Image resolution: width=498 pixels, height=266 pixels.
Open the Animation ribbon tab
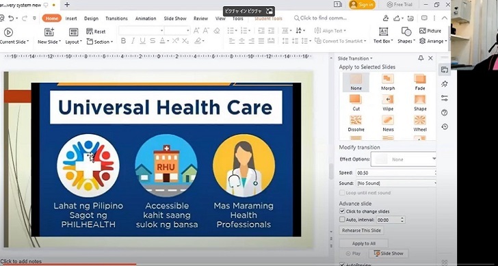pos(146,18)
